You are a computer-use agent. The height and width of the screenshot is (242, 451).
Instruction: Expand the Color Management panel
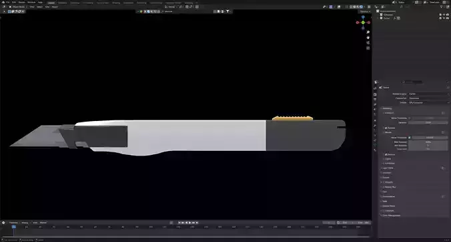pyautogui.click(x=390, y=215)
